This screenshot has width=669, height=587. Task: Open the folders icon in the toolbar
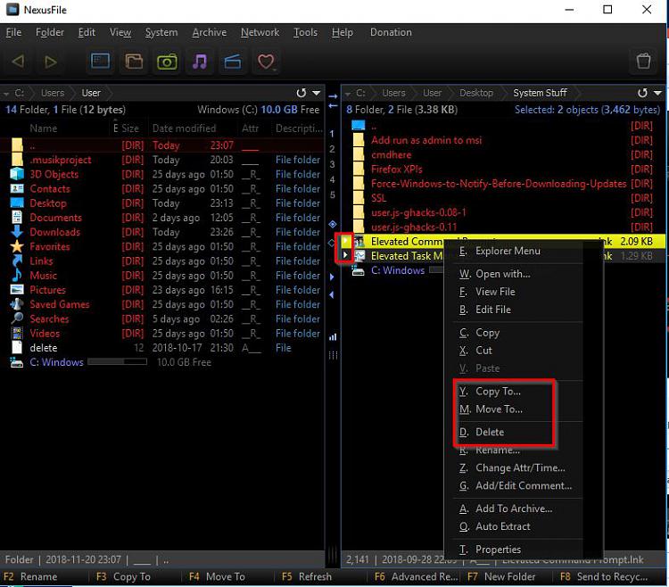coord(134,62)
